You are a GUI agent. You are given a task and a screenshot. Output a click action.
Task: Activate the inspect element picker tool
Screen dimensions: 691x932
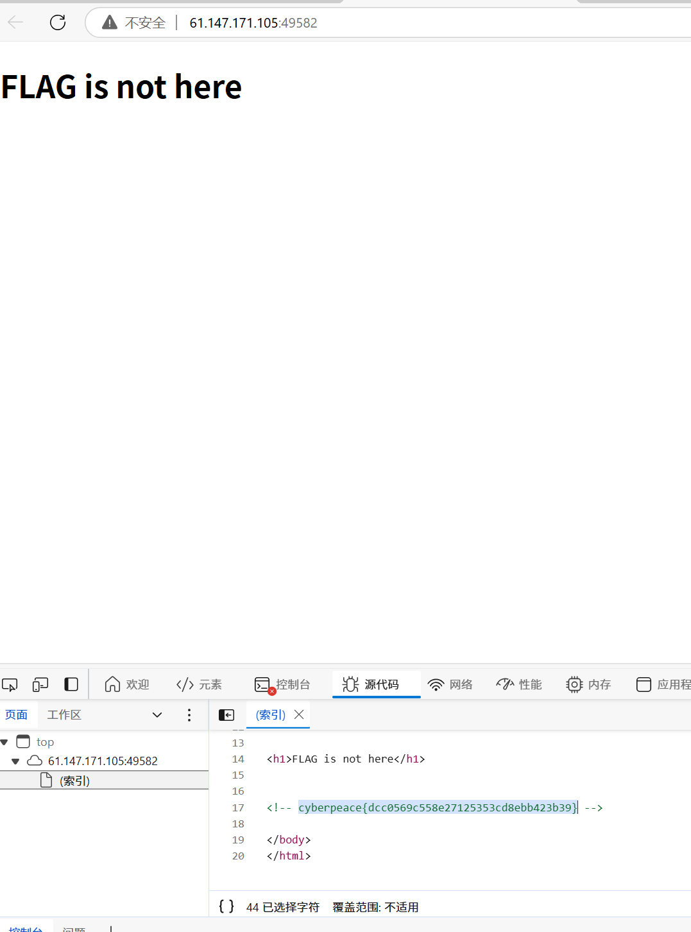(10, 685)
